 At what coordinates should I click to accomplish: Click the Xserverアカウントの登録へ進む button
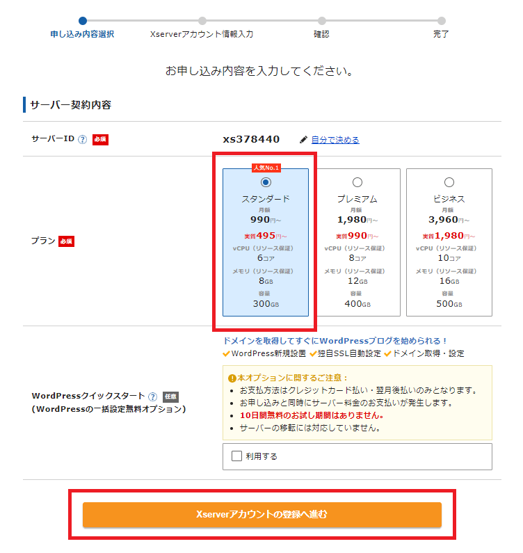tap(262, 515)
